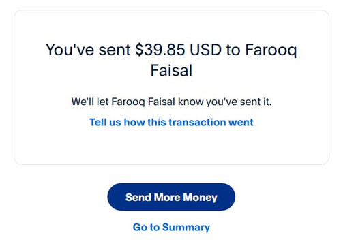Give feedback via the transaction went link
The image size is (341, 248).
coord(171,122)
